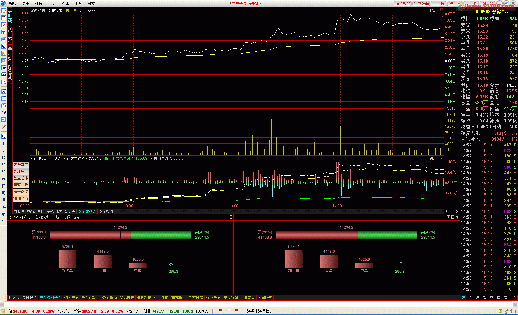
Task: Click the 行情 button in top bar
Action: click(x=438, y=4)
